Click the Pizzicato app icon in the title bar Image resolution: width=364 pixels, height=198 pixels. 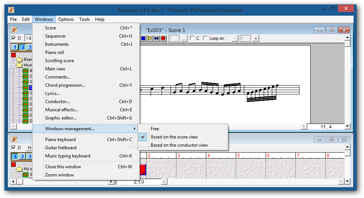(x=11, y=10)
